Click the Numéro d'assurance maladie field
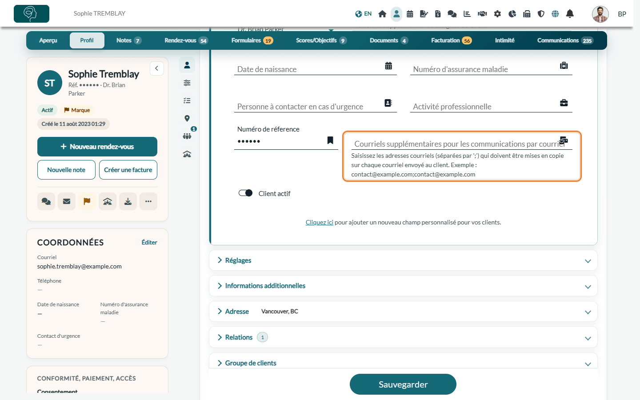The image size is (640, 400). tap(491, 68)
